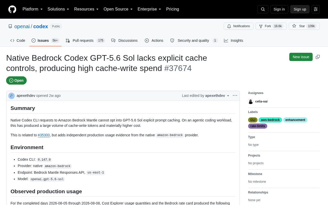
Task: Click the Public visibility badge
Action: (x=56, y=26)
